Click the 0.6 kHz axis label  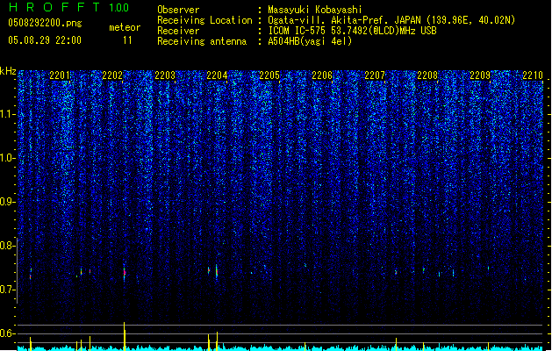pos(6,333)
